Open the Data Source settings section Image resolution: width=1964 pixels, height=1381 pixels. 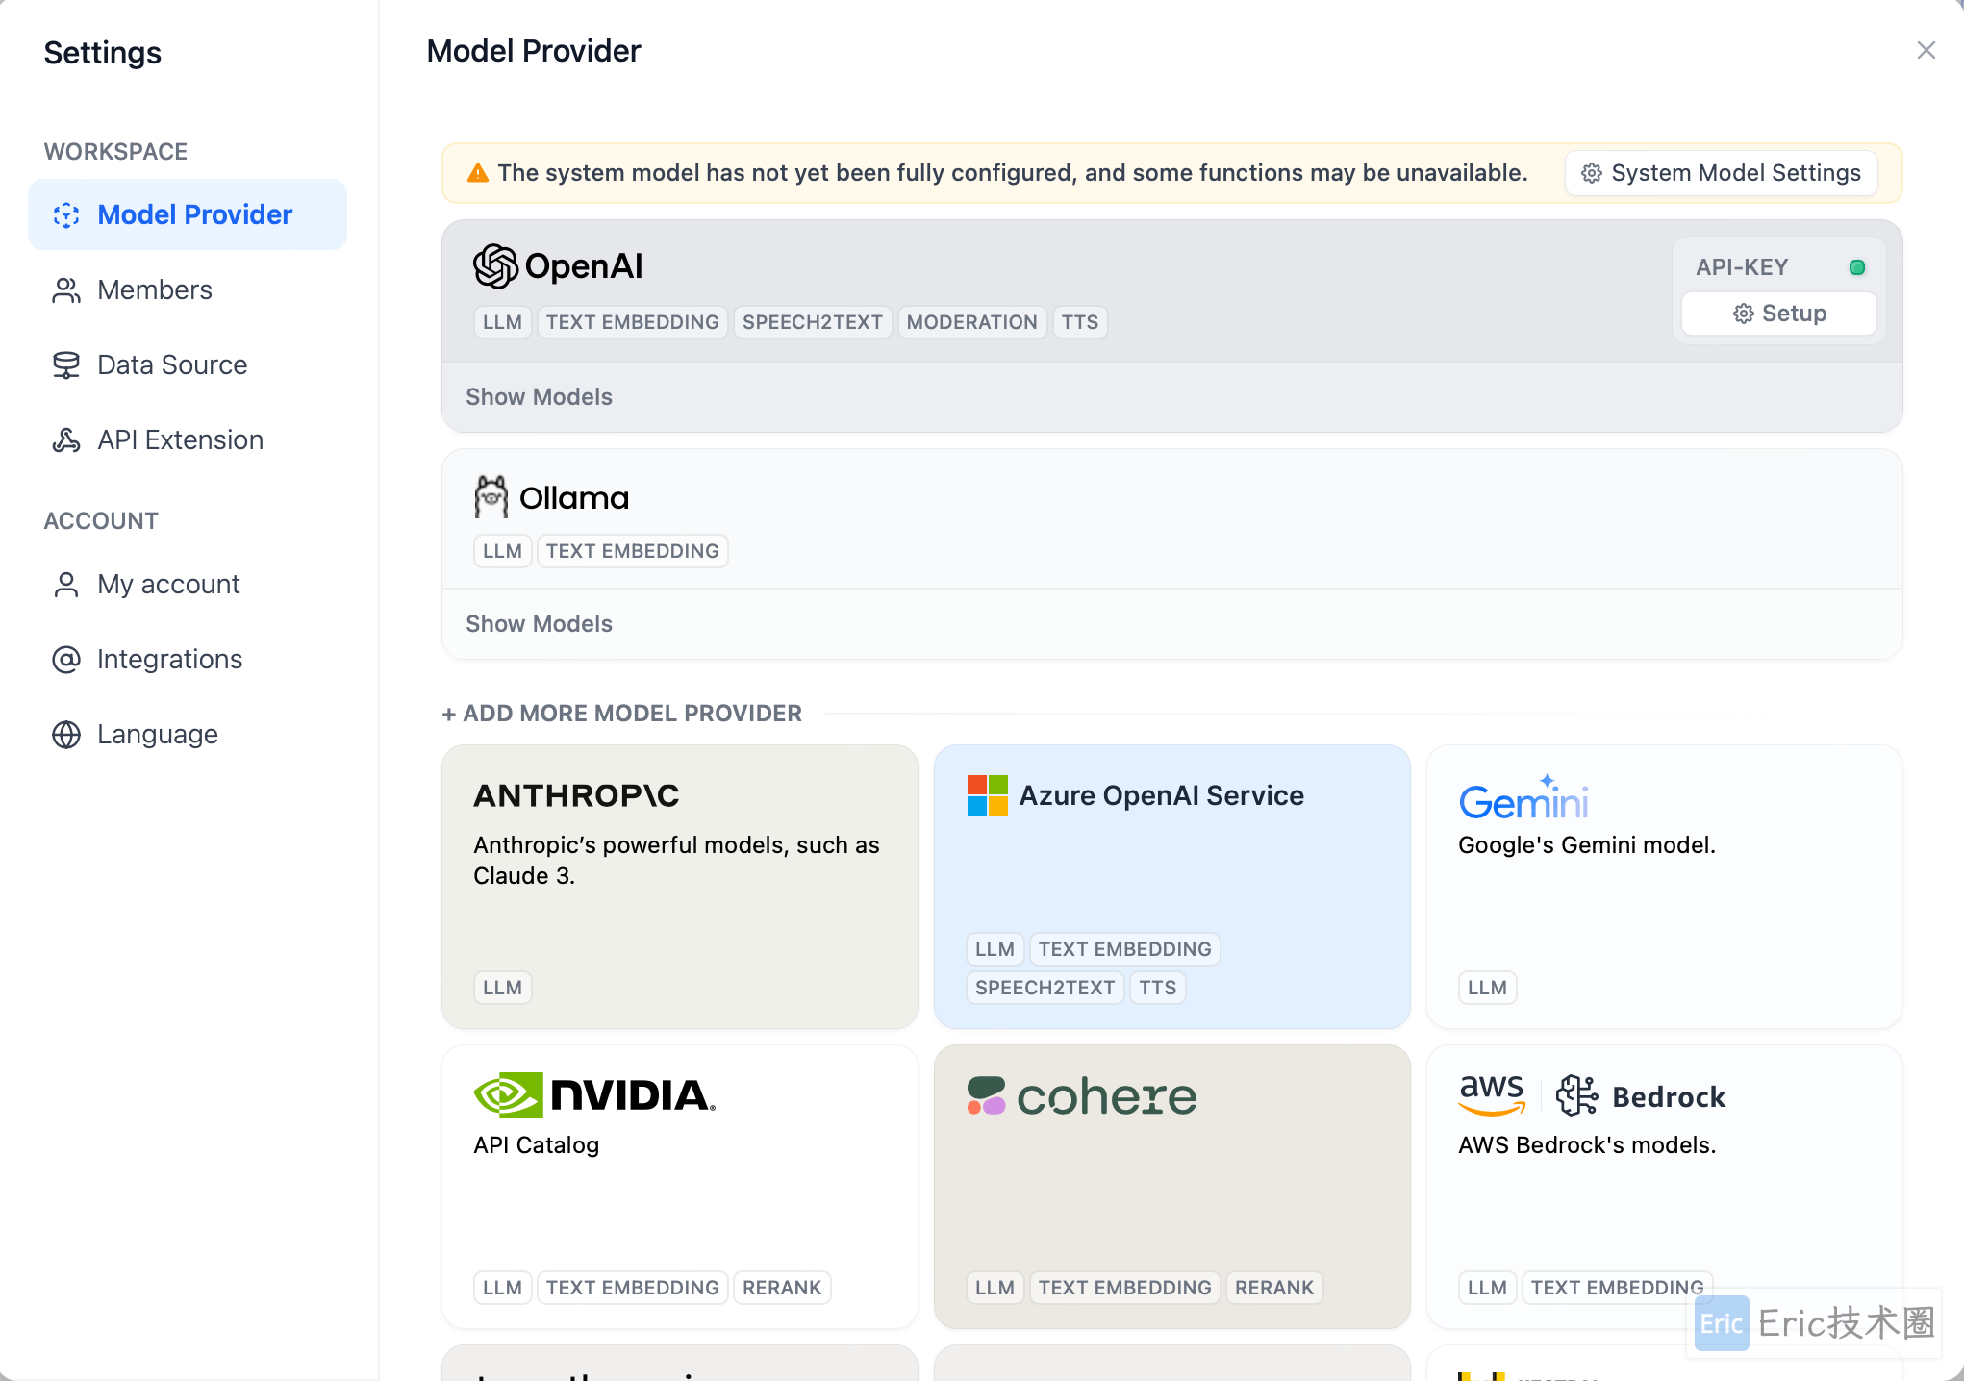click(188, 364)
